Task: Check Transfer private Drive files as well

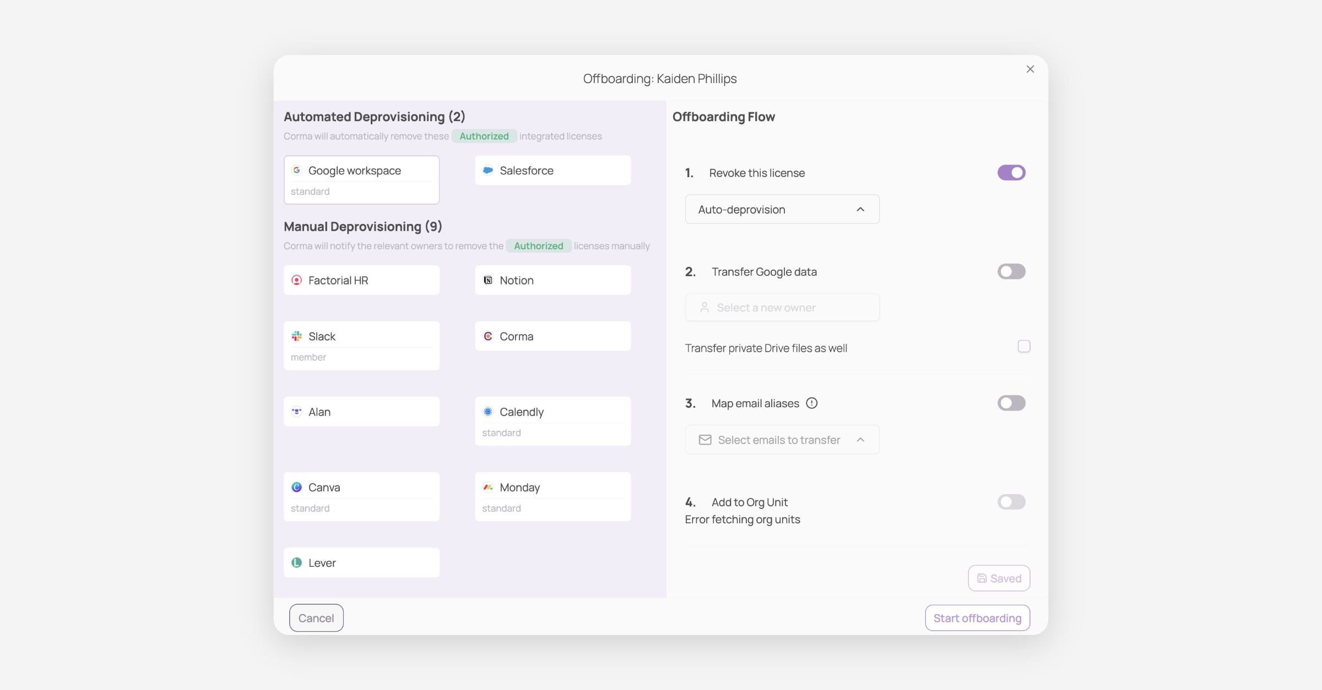Action: pos(1023,346)
